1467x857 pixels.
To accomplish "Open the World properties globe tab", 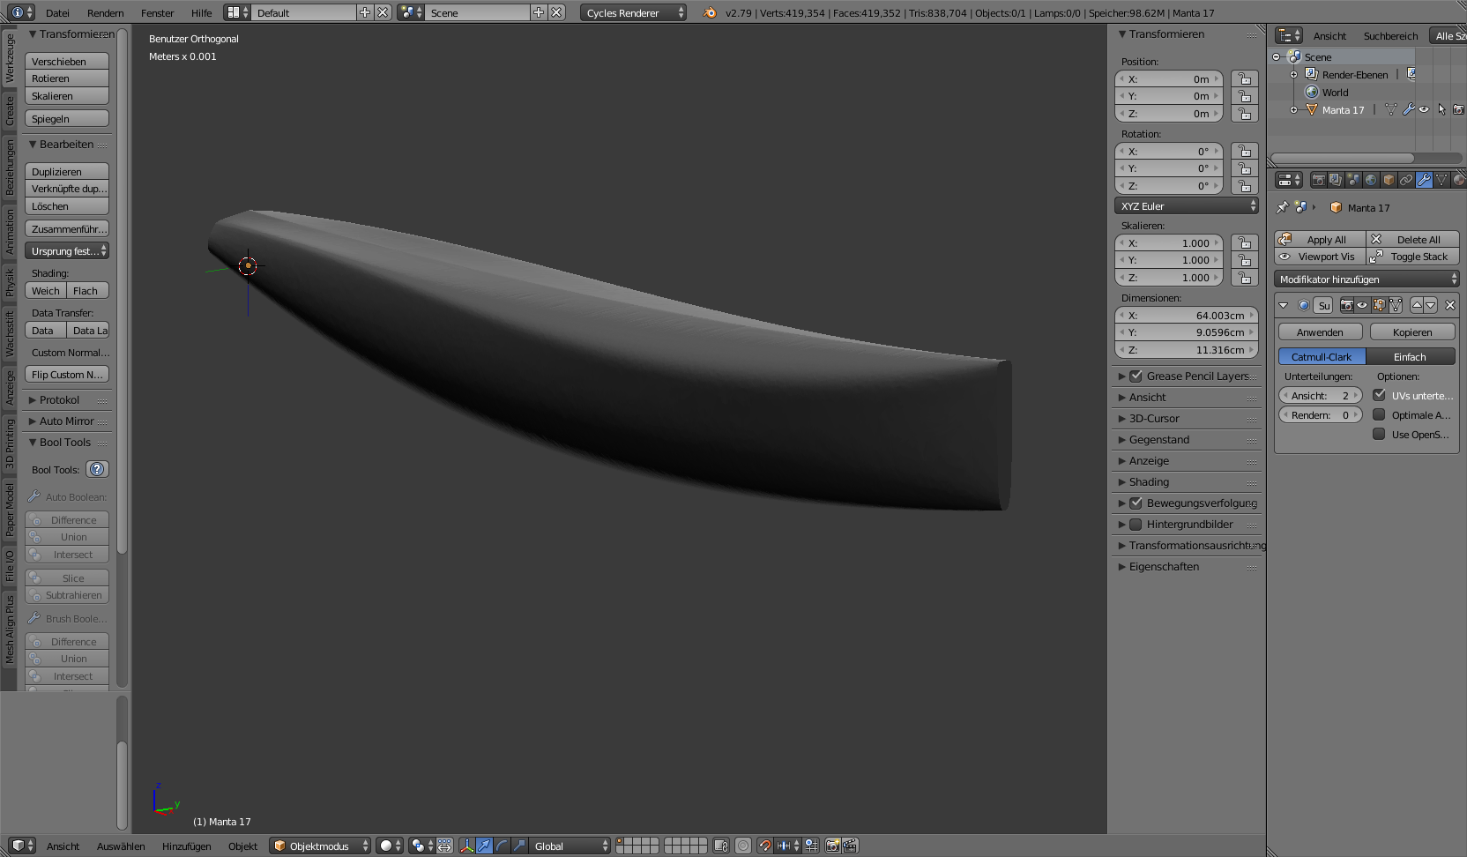I will click(x=1371, y=180).
